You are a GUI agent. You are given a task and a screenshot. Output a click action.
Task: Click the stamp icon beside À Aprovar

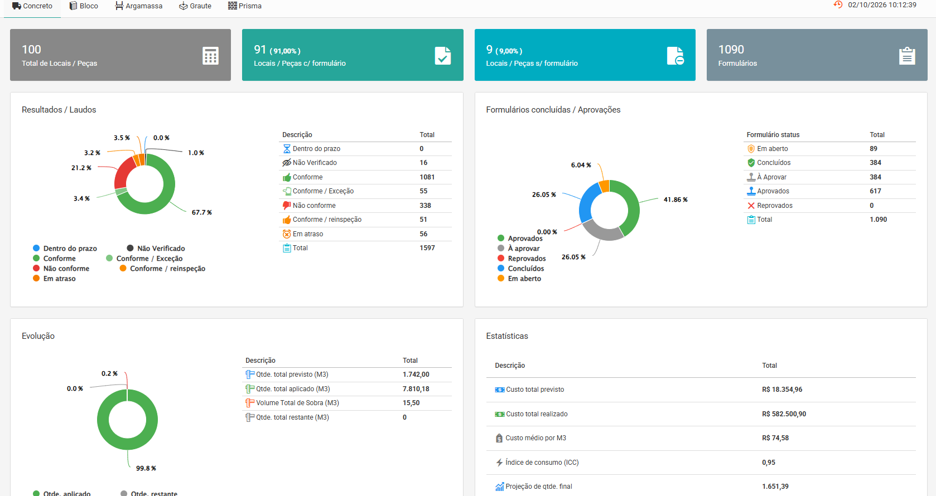click(x=751, y=177)
